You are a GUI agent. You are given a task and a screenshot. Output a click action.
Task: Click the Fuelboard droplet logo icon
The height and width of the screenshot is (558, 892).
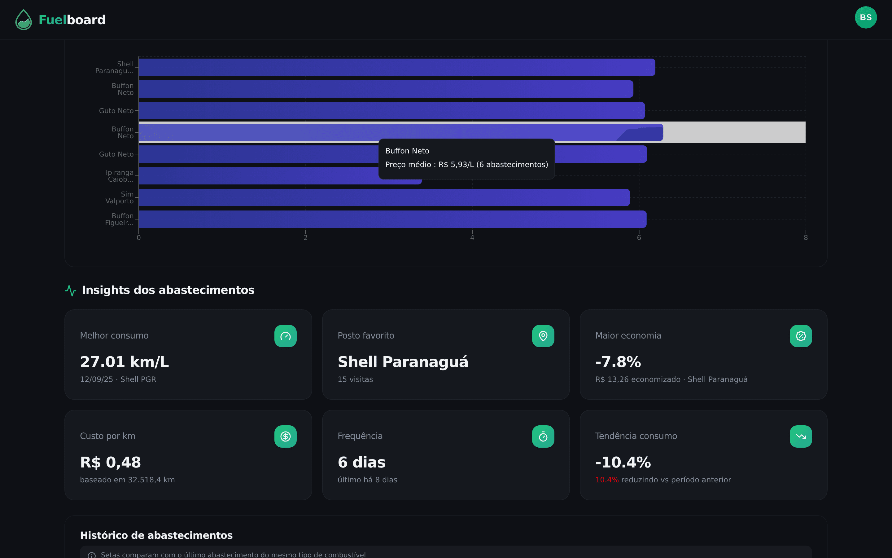[23, 20]
